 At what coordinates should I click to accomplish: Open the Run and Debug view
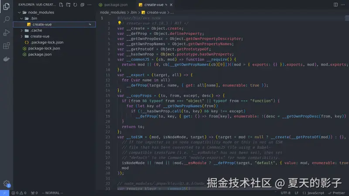coord(7,33)
